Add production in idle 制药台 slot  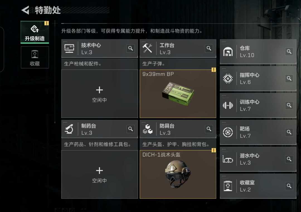(99, 174)
